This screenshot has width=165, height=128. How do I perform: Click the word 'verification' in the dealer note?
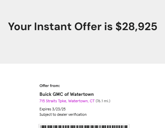click(78, 114)
